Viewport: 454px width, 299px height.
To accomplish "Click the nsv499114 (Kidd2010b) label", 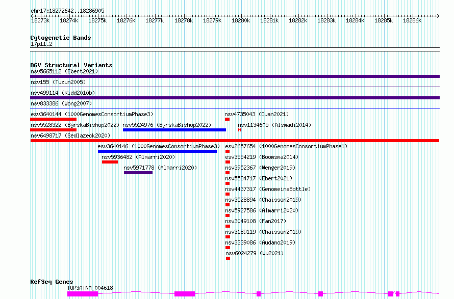I will (63, 93).
